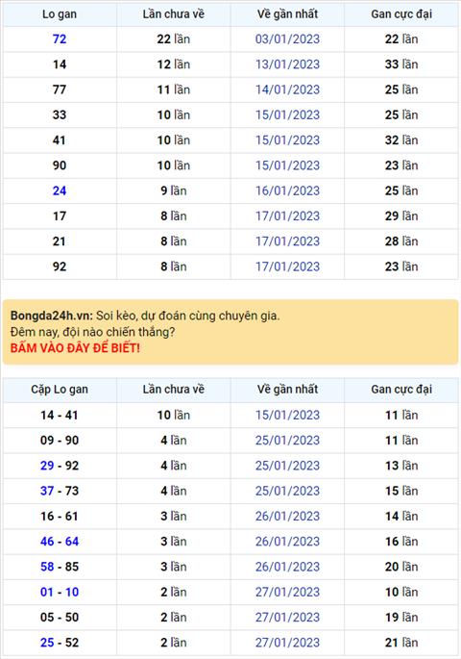This screenshot has height=659, width=461.
Task: Click the '29 lần' Gan cực đại cell
Action: (401, 216)
